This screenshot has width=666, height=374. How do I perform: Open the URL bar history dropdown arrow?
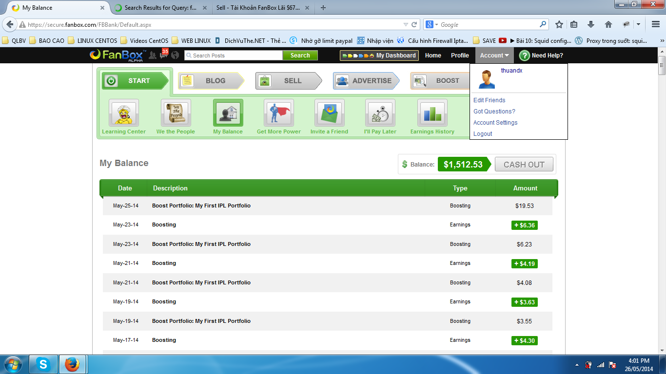(406, 24)
